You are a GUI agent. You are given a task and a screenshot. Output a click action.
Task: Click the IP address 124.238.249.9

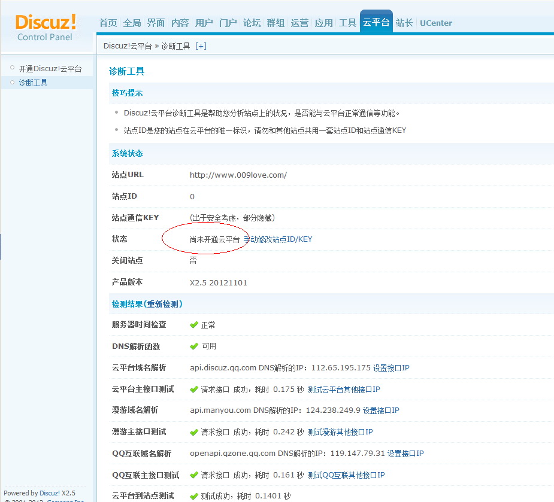pyautogui.click(x=333, y=410)
